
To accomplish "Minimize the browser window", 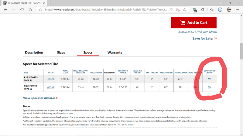I will click(221, 3).
